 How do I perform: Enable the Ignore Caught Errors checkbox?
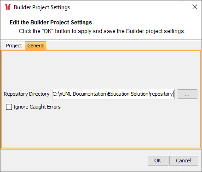[x=9, y=107]
